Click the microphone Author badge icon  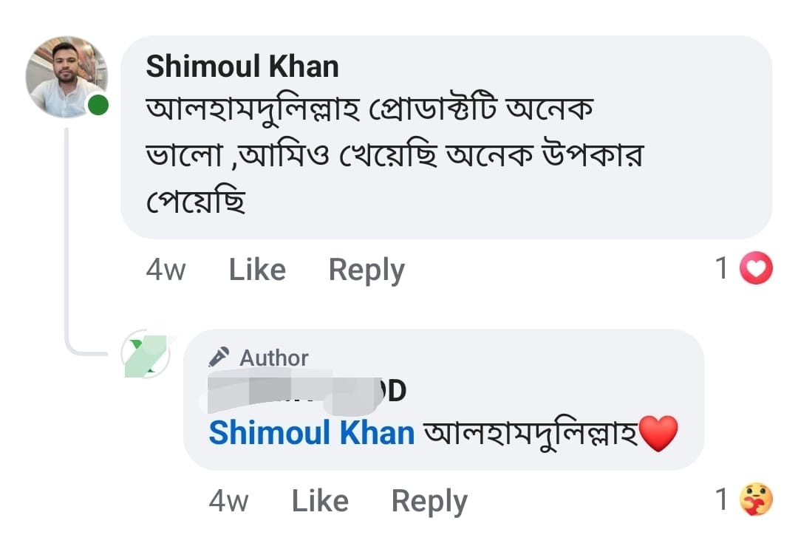219,358
